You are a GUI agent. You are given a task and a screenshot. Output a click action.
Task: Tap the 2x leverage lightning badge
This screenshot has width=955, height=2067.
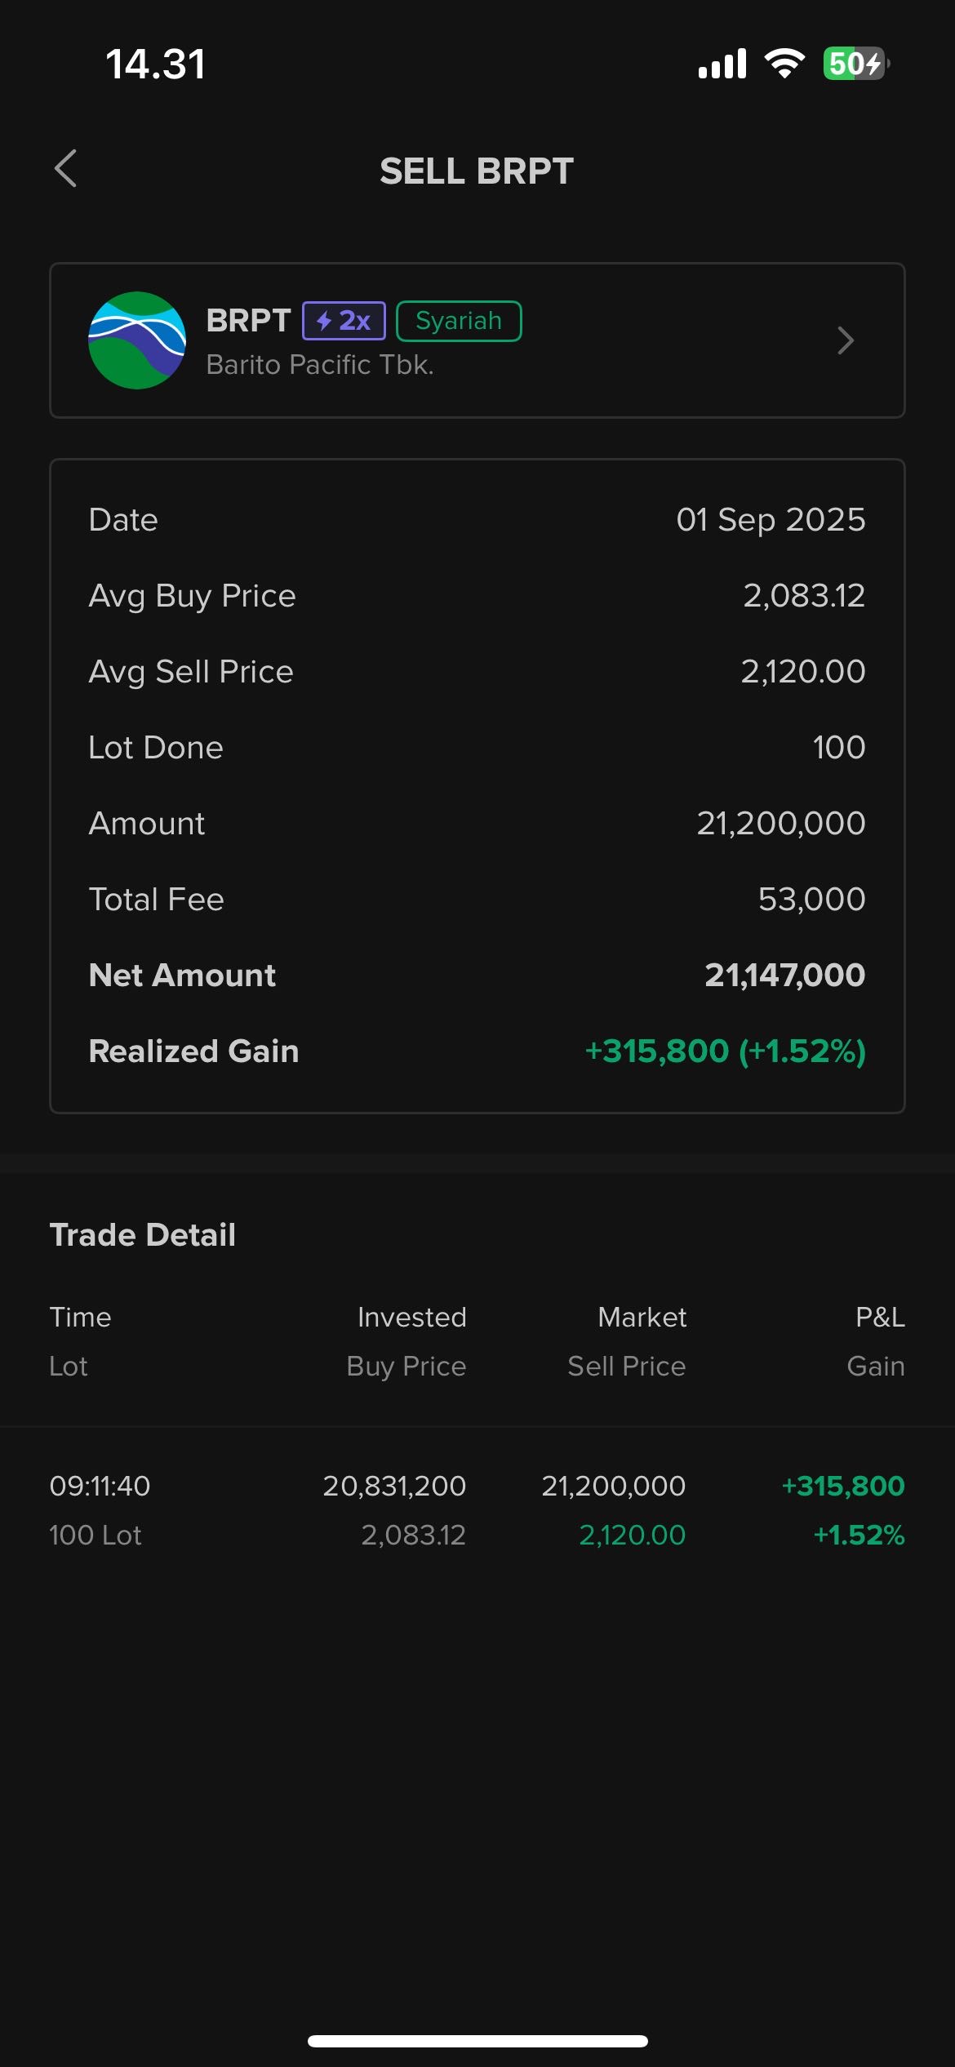point(344,321)
